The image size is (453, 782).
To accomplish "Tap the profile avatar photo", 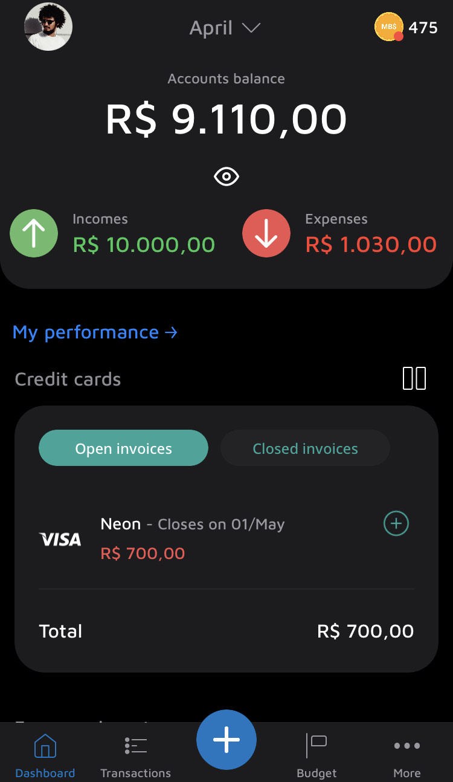I will (48, 27).
